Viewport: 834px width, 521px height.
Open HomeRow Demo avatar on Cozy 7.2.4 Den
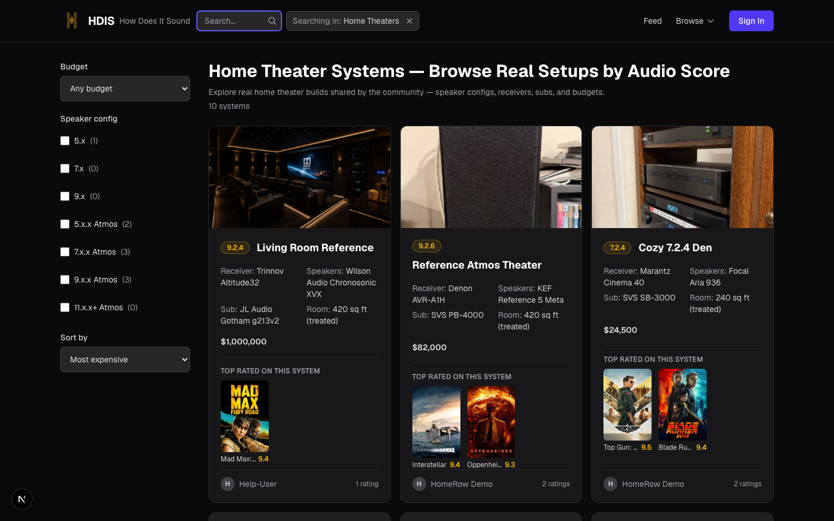pyautogui.click(x=610, y=484)
